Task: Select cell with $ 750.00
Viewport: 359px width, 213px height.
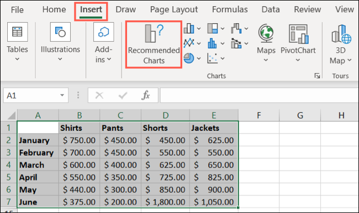Action: click(x=79, y=140)
